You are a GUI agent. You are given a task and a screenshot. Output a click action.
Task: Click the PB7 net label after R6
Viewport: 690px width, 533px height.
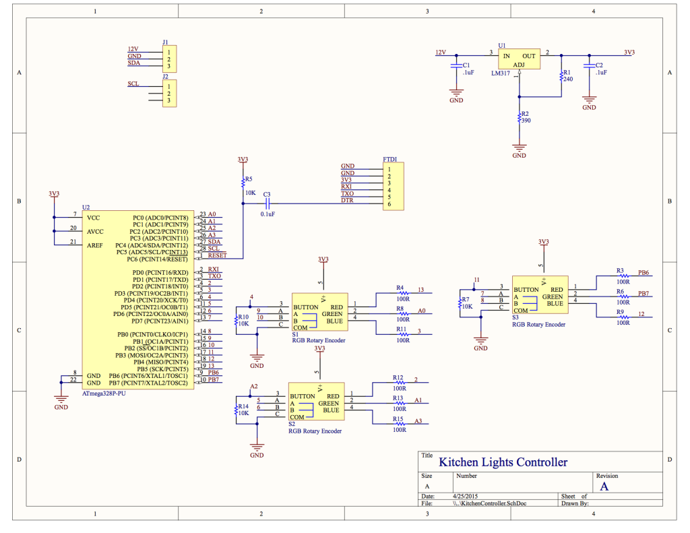(x=644, y=294)
